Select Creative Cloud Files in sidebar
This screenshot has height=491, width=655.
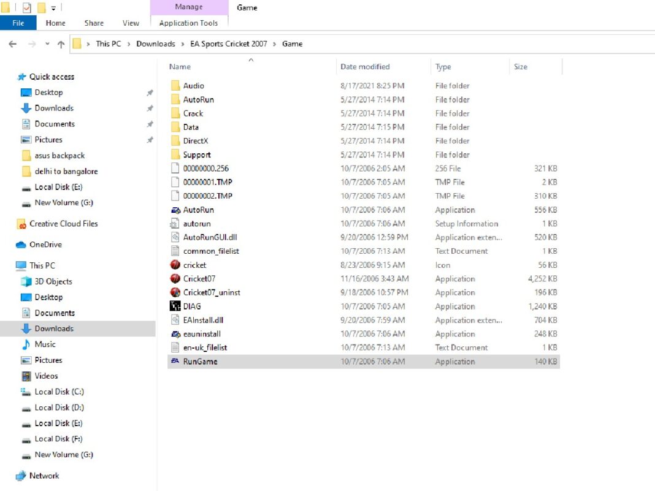pos(63,224)
